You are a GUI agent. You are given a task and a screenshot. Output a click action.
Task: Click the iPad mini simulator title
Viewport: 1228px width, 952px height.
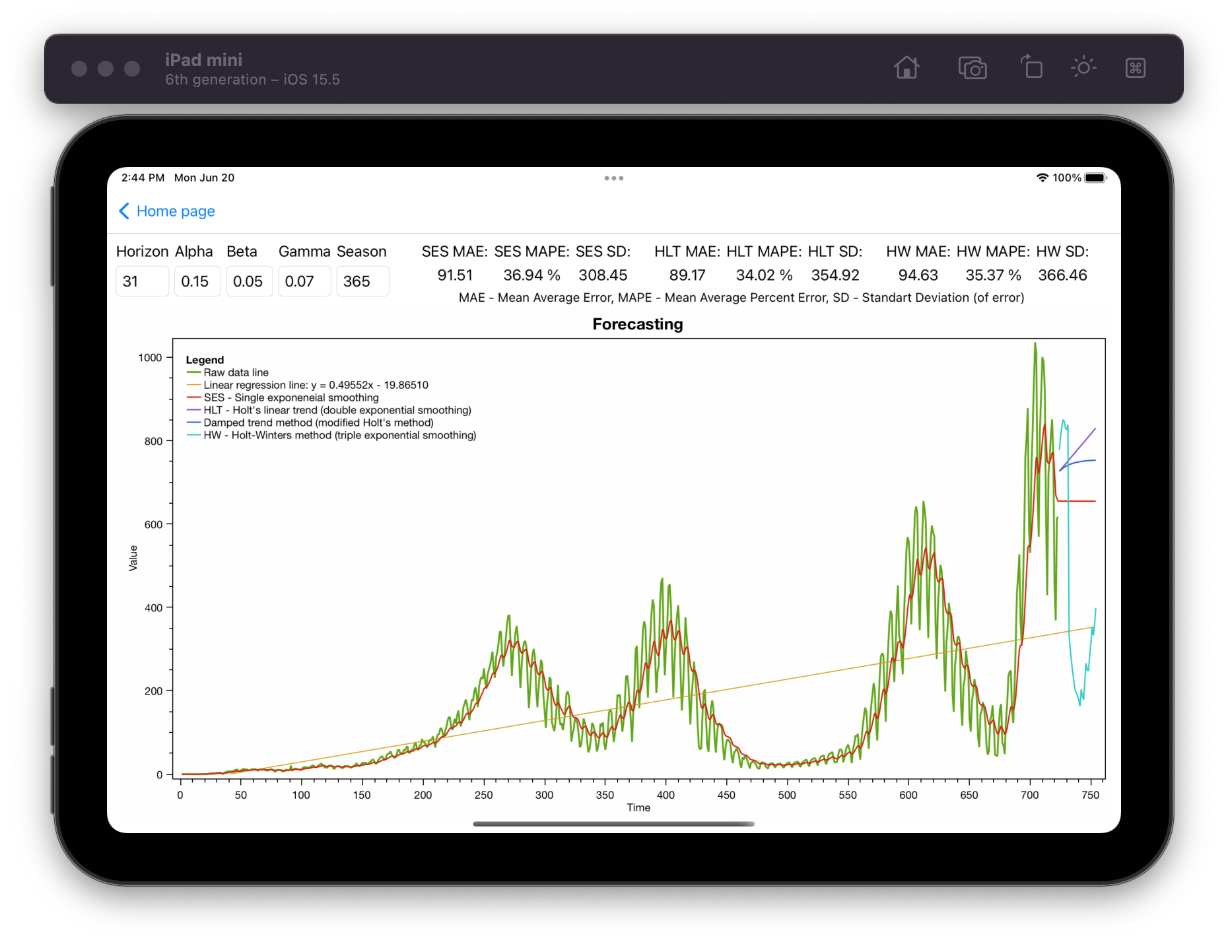coord(203,60)
